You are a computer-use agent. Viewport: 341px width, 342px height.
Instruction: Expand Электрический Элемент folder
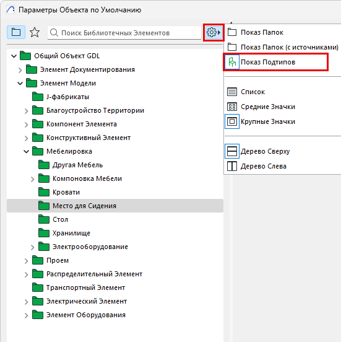(26, 302)
